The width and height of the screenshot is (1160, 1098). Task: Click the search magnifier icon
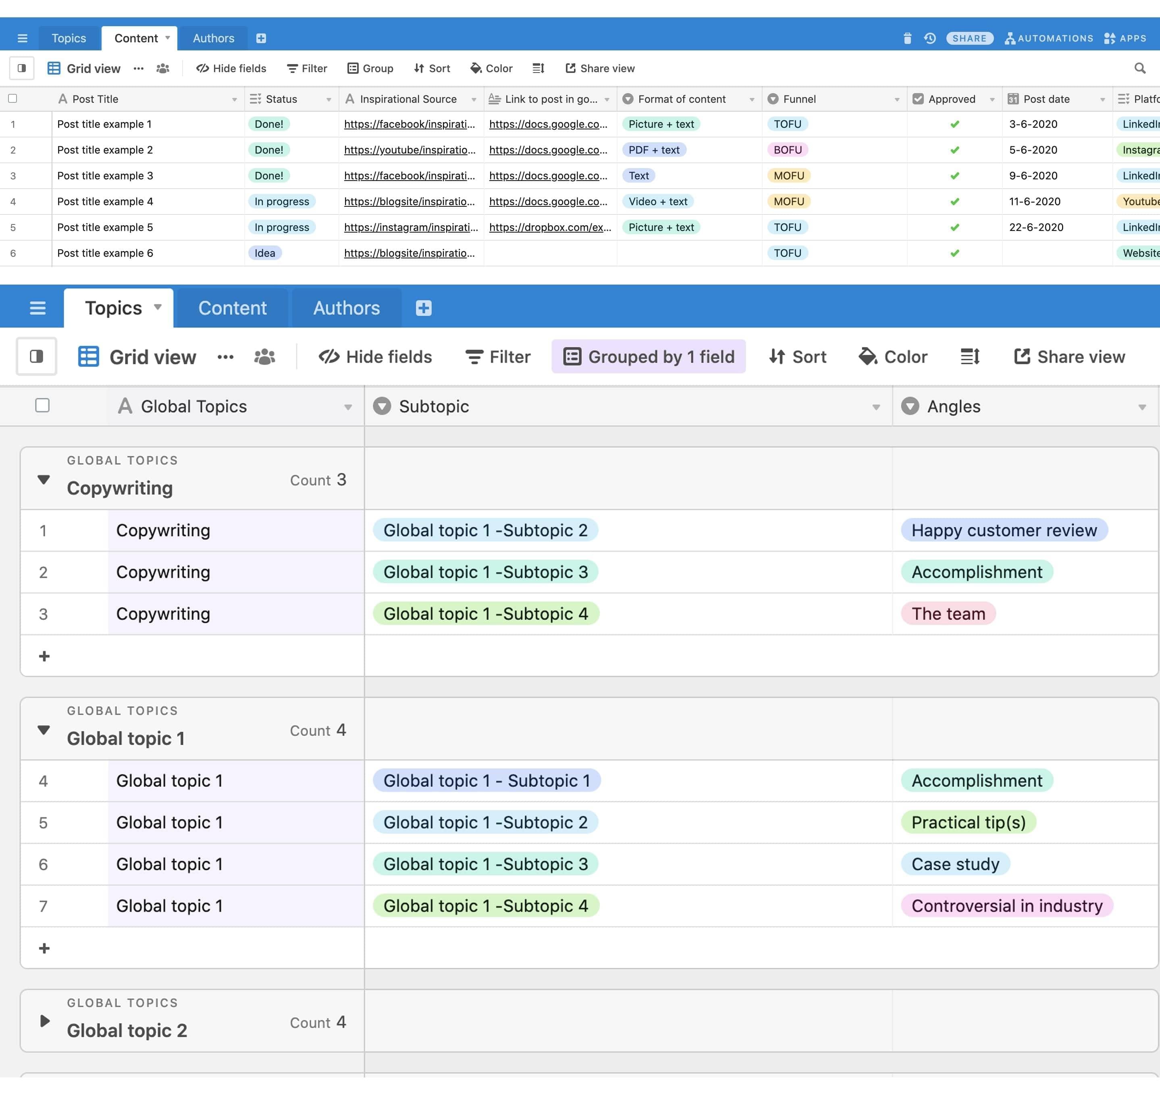(x=1139, y=69)
